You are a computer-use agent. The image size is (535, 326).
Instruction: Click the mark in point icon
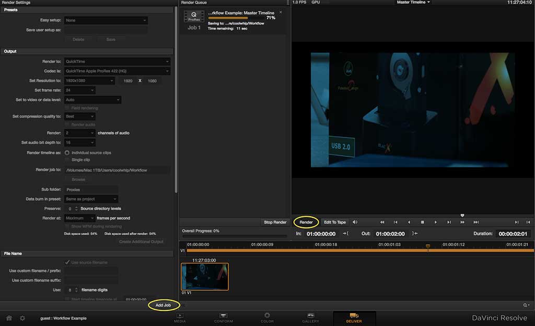(x=345, y=234)
